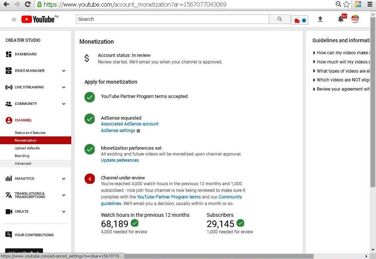Click the '68,189' watch hours value
This screenshot has height=259, width=376.
point(115,224)
